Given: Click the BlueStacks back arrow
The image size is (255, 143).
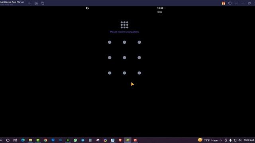Looking at the screenshot, I should click(29, 3).
